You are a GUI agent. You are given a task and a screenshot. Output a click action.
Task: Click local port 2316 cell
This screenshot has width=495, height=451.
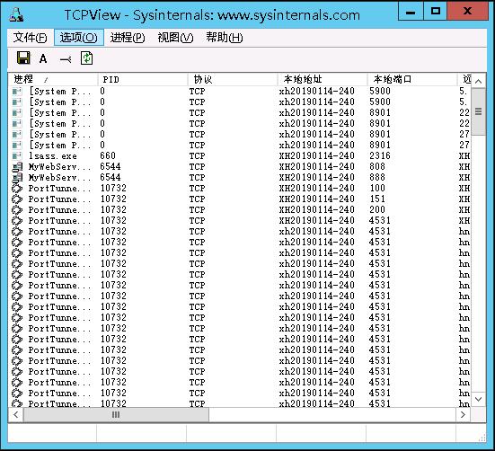pyautogui.click(x=380, y=155)
